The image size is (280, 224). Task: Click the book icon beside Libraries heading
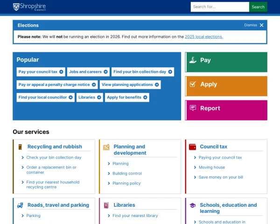(106, 205)
